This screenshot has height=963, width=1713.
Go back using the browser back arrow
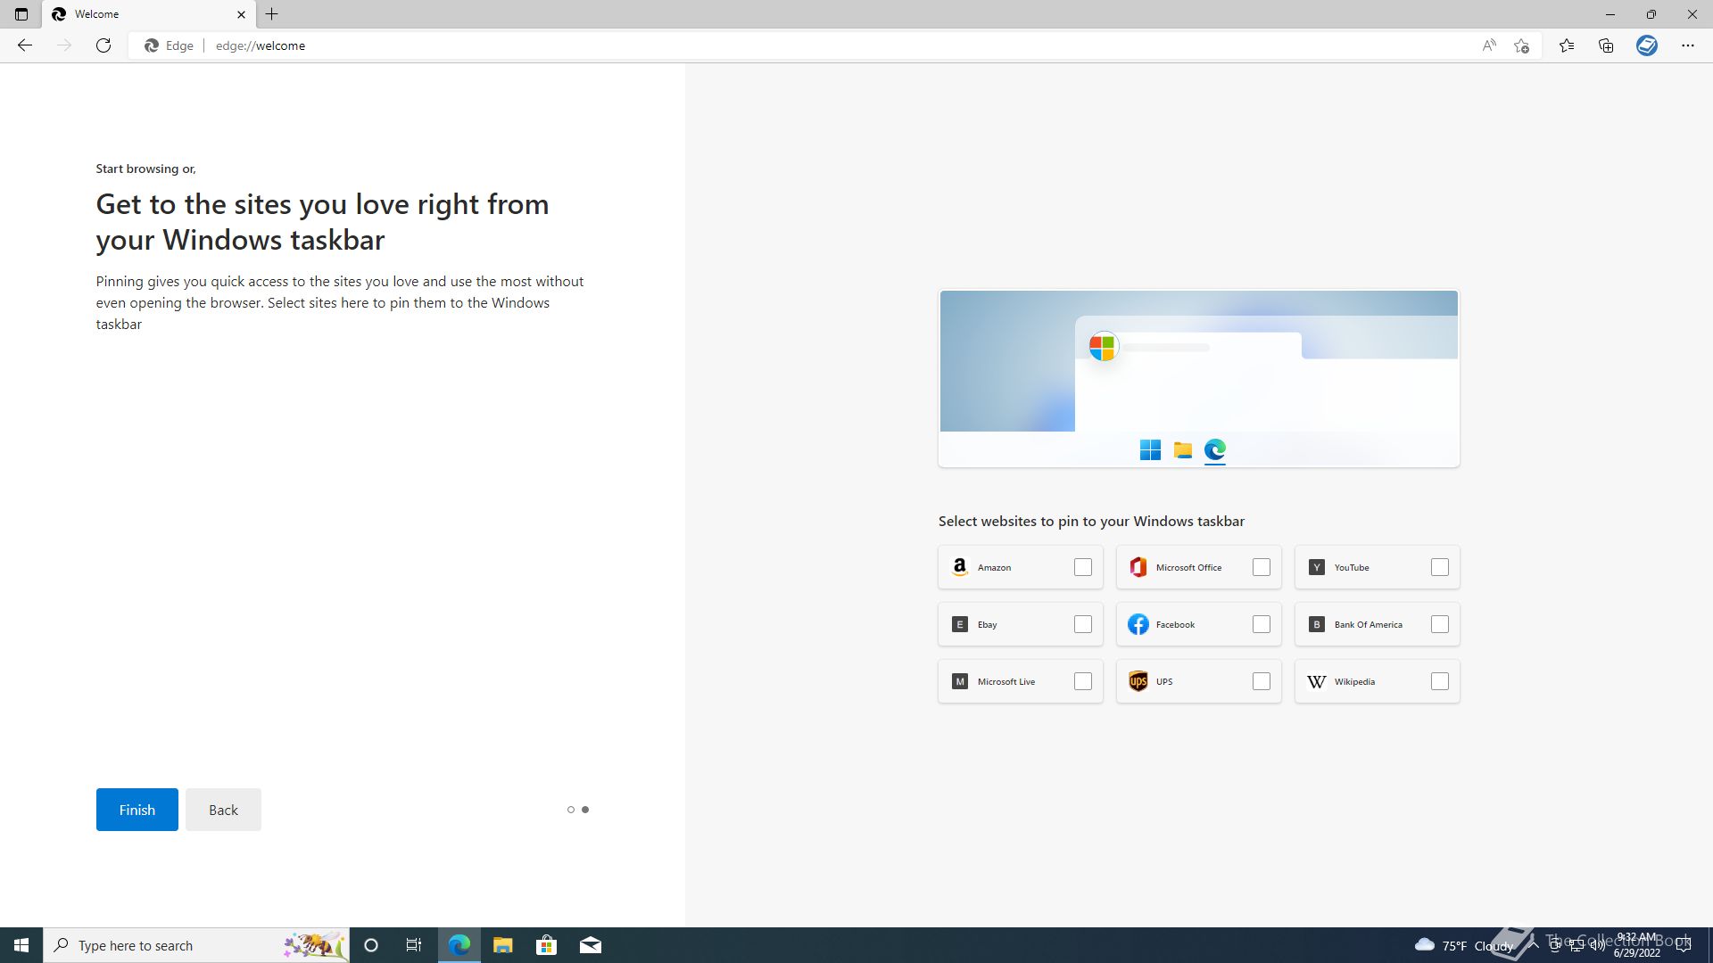pyautogui.click(x=25, y=45)
